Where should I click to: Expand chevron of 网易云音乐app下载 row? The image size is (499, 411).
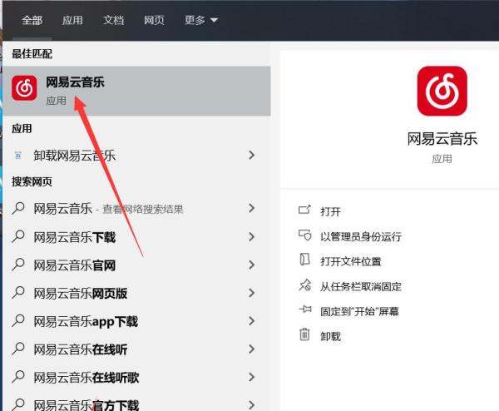point(252,320)
